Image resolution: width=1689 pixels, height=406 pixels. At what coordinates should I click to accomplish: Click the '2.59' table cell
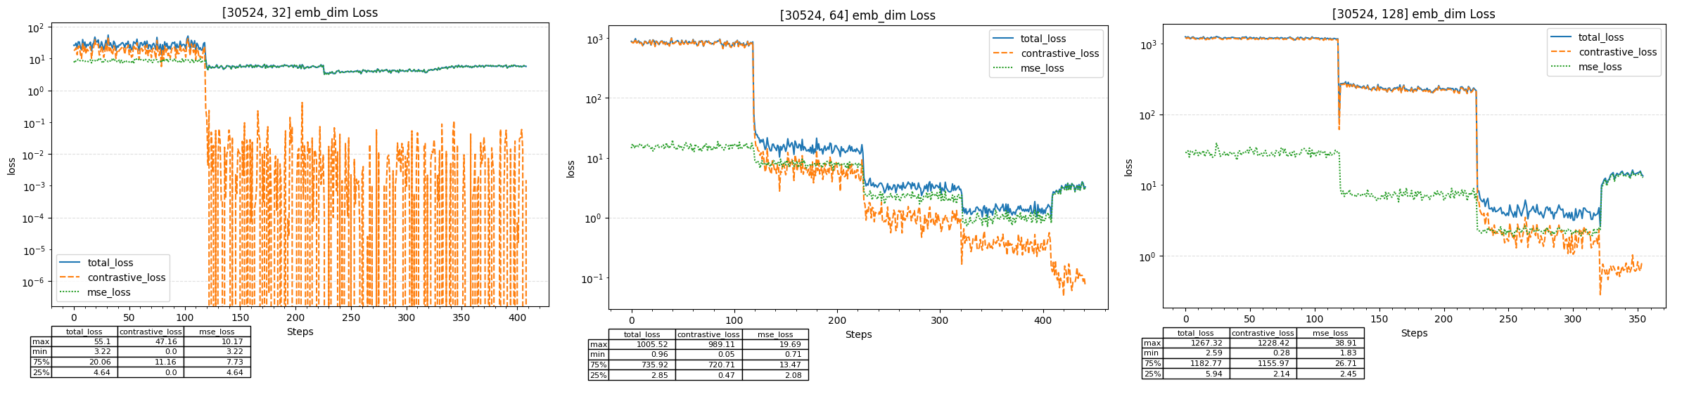(1196, 353)
